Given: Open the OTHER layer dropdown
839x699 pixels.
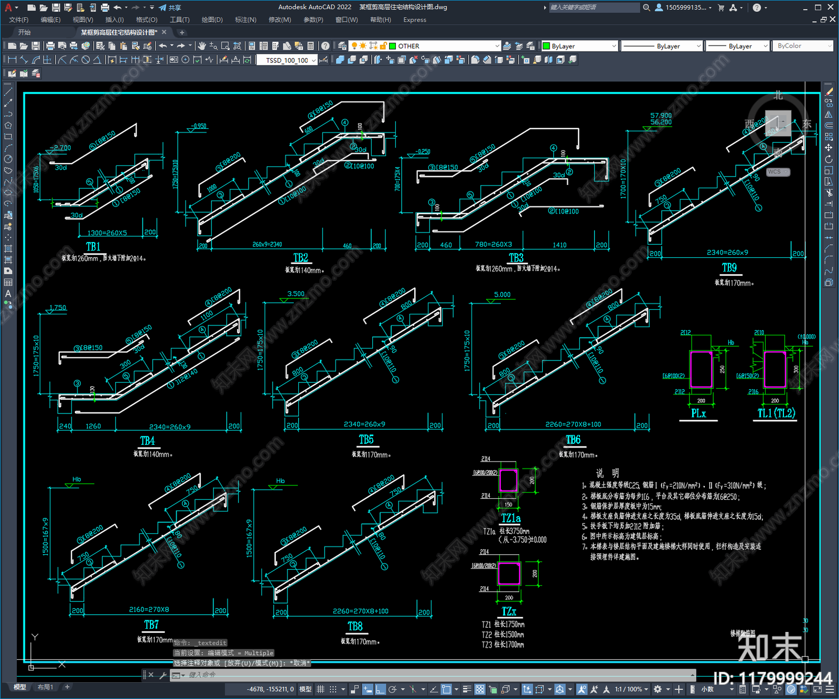Looking at the screenshot, I should click(x=425, y=46).
